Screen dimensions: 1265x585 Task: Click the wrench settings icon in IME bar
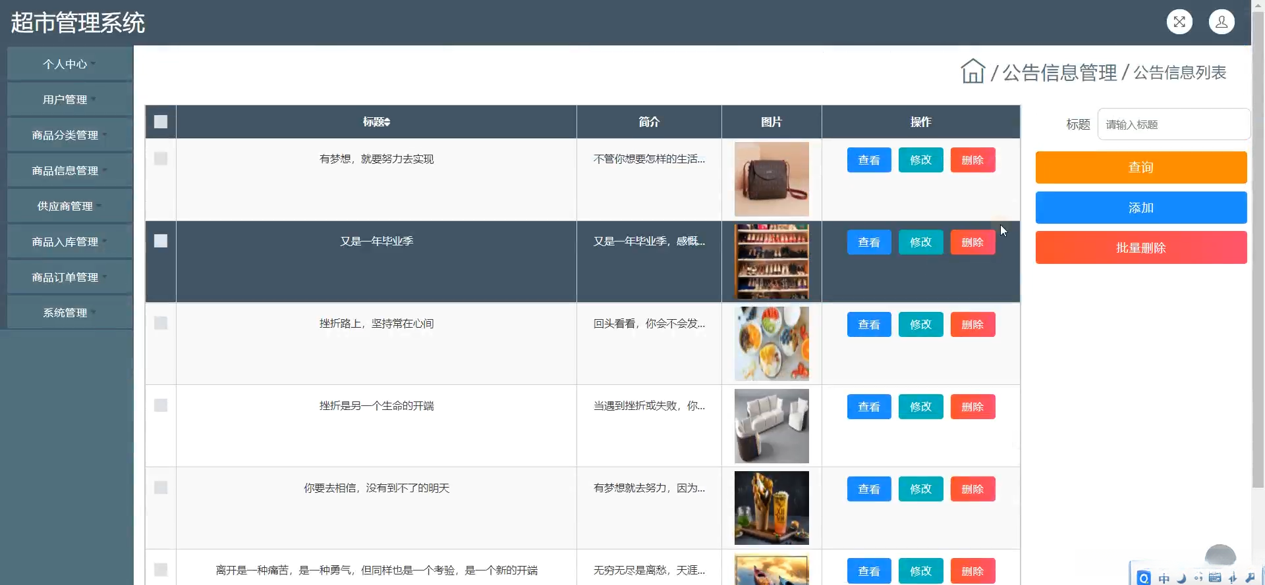coord(1250,578)
